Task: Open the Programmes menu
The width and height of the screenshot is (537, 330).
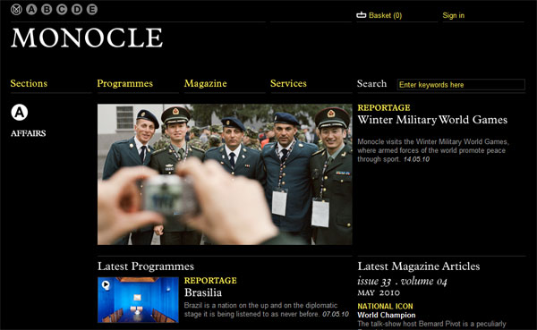Action: (x=125, y=83)
